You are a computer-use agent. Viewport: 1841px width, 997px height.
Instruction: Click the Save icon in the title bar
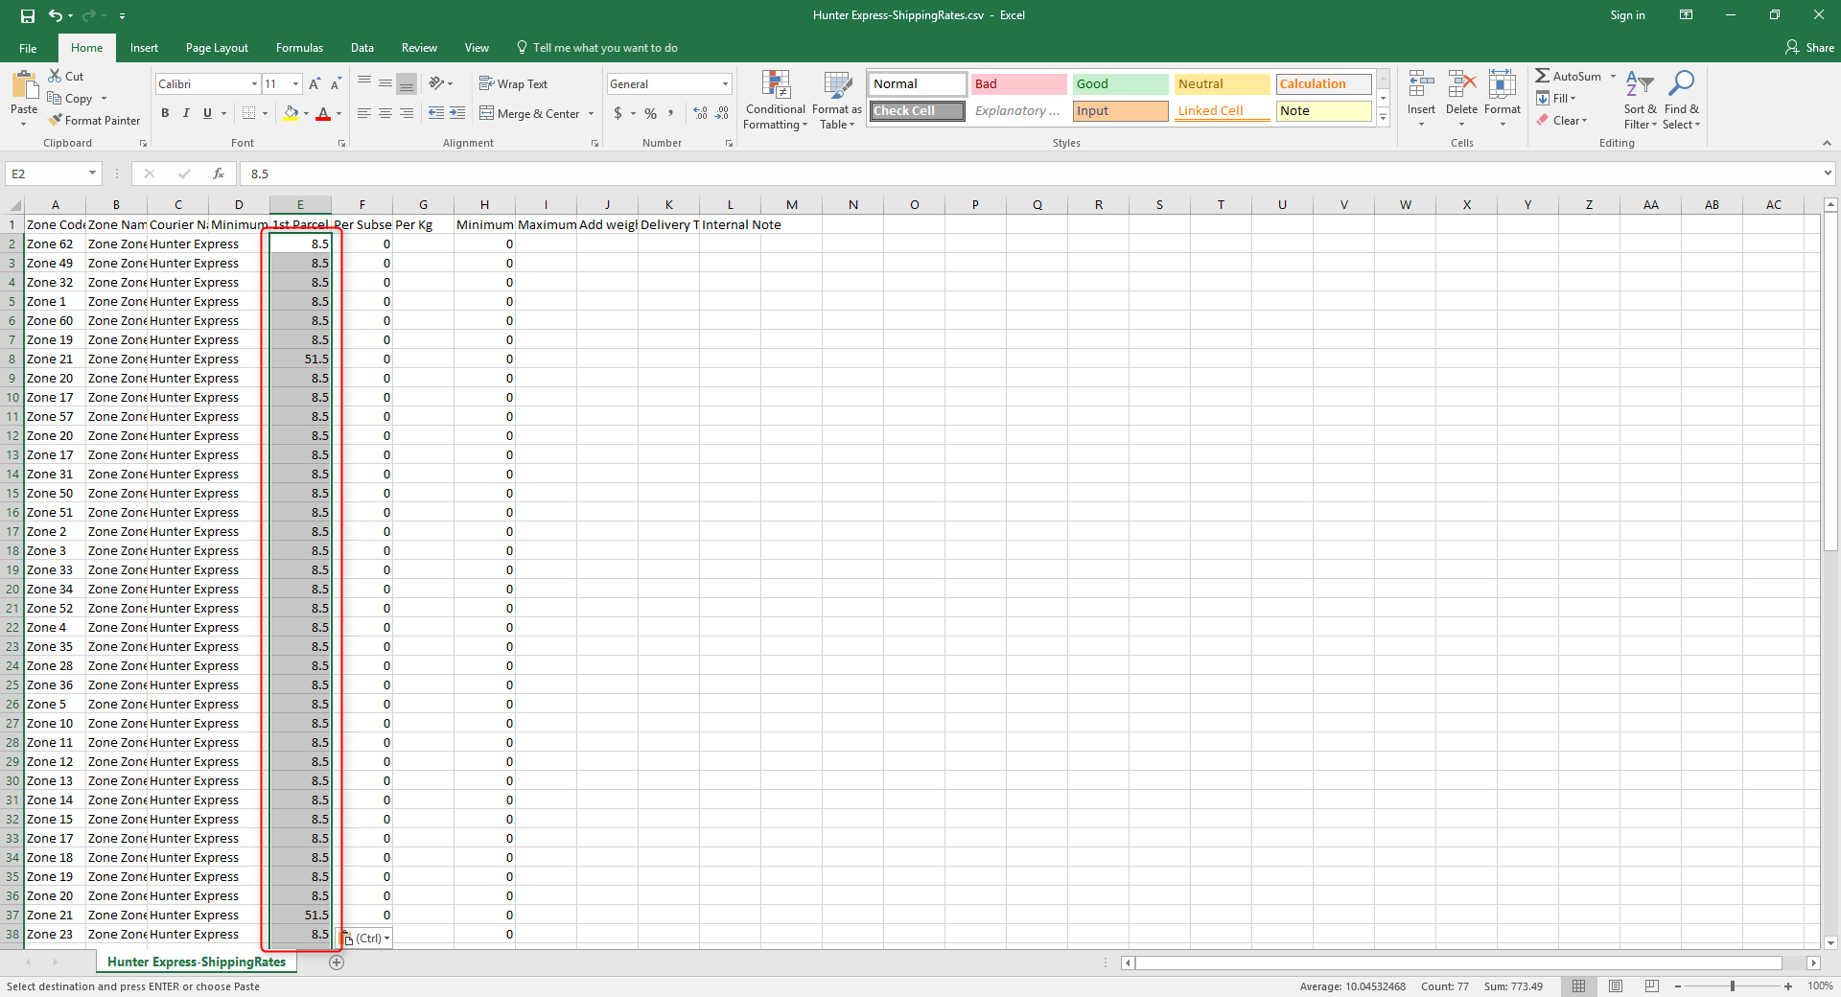[x=28, y=15]
